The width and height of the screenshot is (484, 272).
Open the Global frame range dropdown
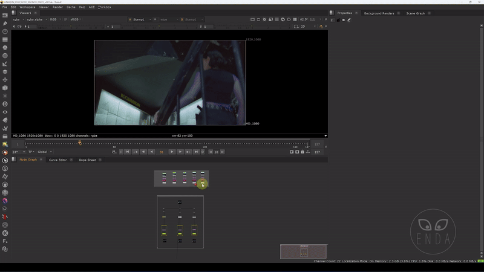tap(44, 152)
